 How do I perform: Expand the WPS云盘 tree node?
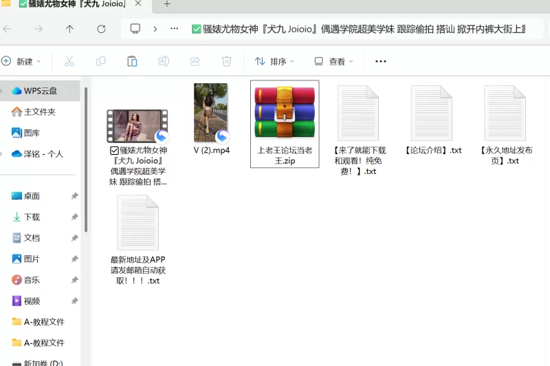(5, 91)
